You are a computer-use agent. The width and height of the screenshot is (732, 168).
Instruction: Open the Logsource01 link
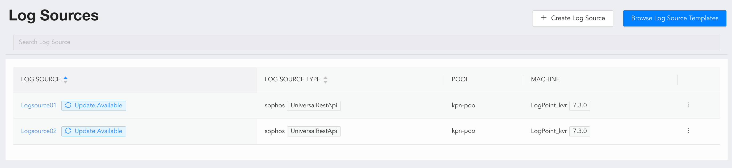[39, 105]
